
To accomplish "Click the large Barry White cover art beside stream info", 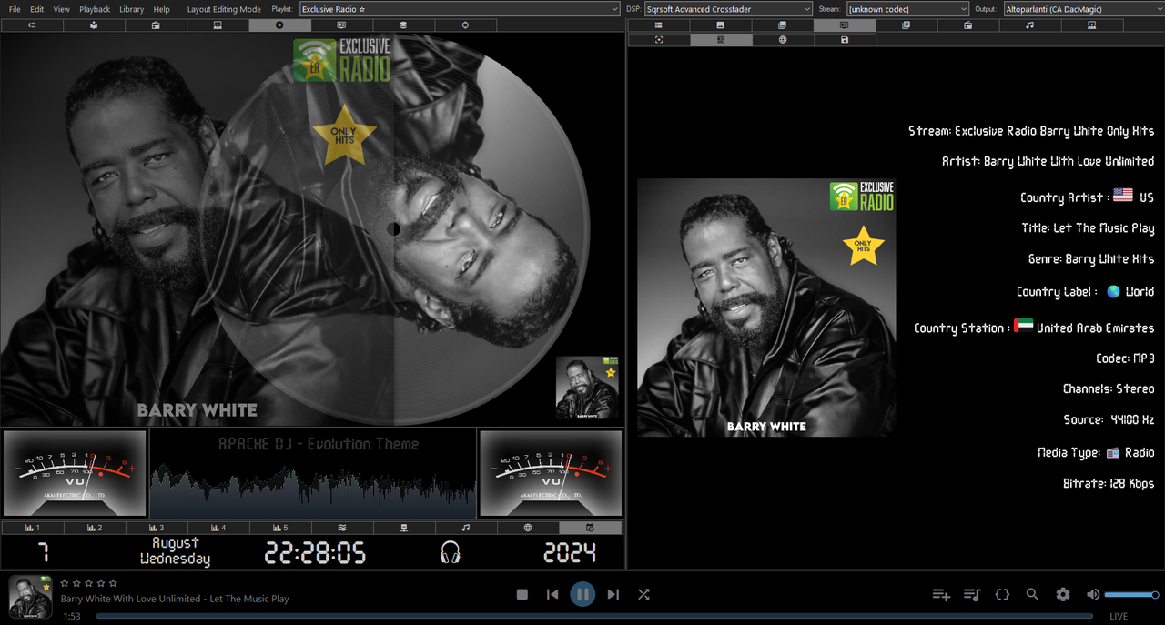I will pyautogui.click(x=766, y=307).
